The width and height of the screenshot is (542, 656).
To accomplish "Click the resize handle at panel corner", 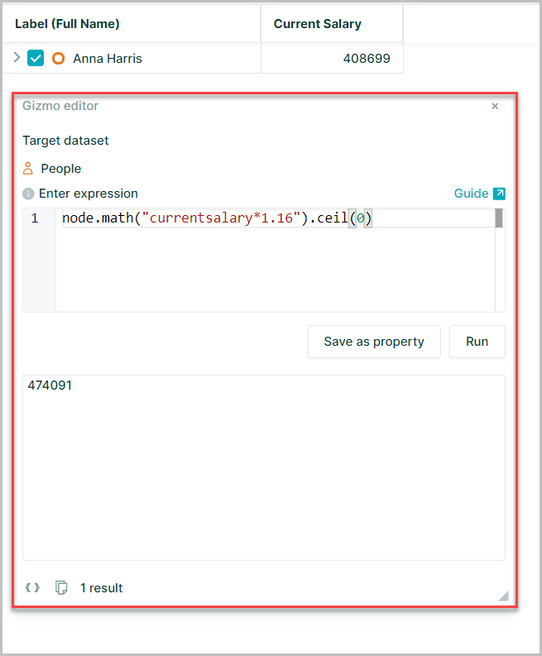I will (503, 596).
